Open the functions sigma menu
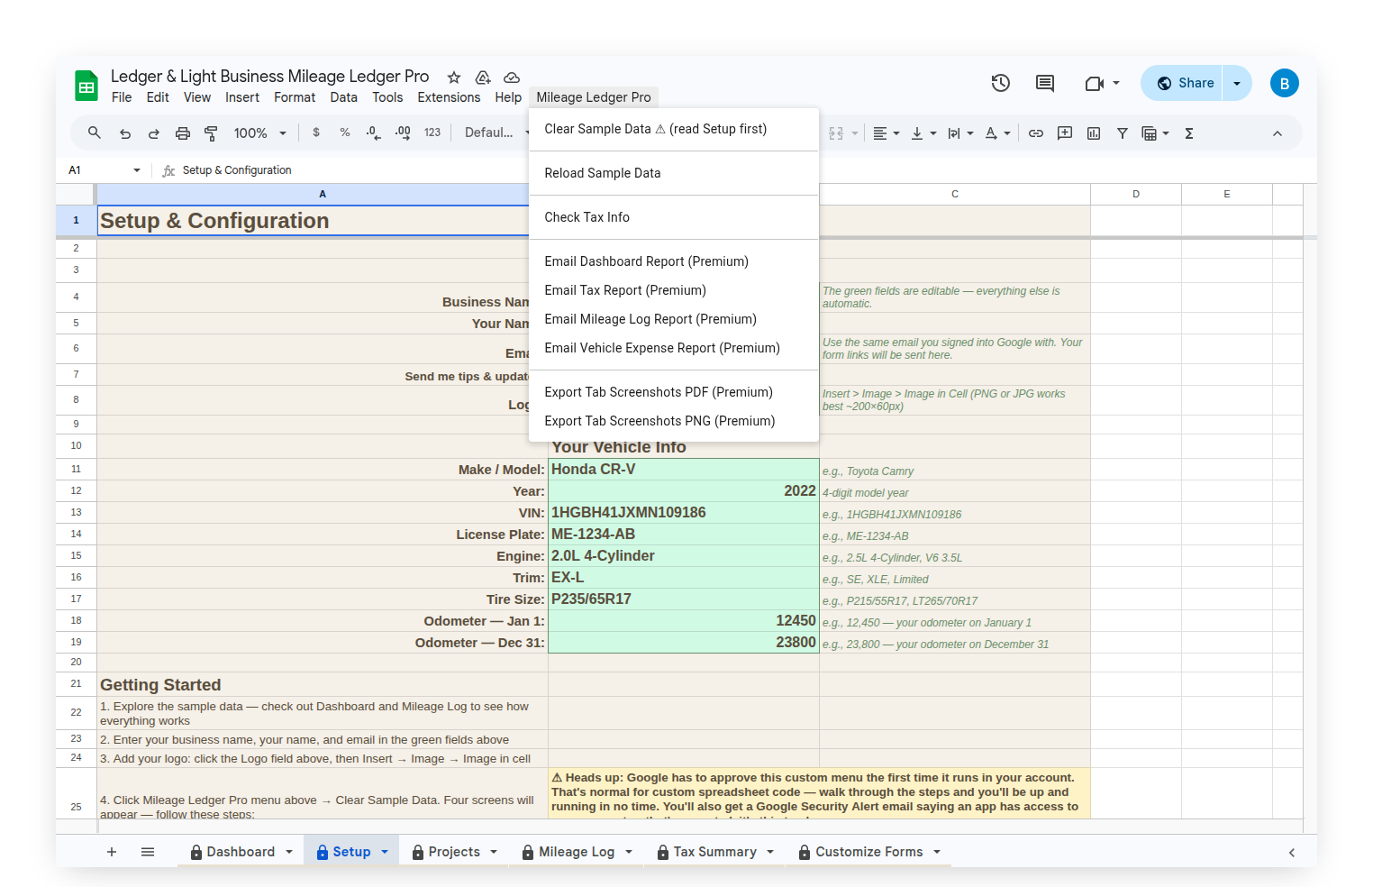 point(1189,133)
